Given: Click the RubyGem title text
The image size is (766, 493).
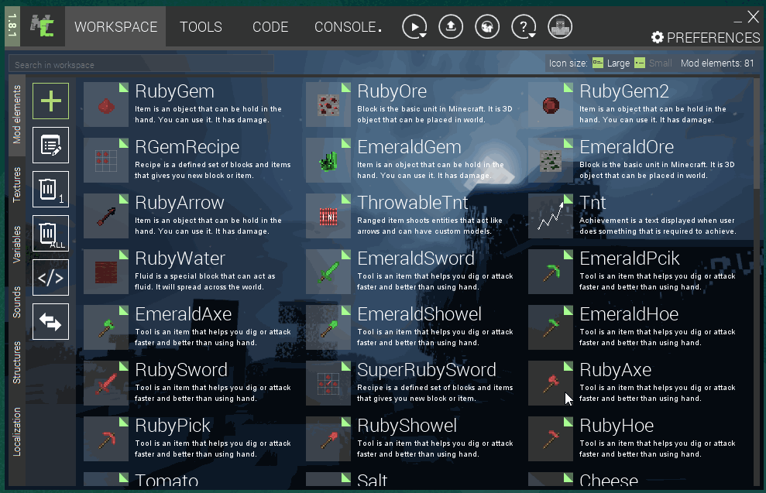Looking at the screenshot, I should coord(174,91).
